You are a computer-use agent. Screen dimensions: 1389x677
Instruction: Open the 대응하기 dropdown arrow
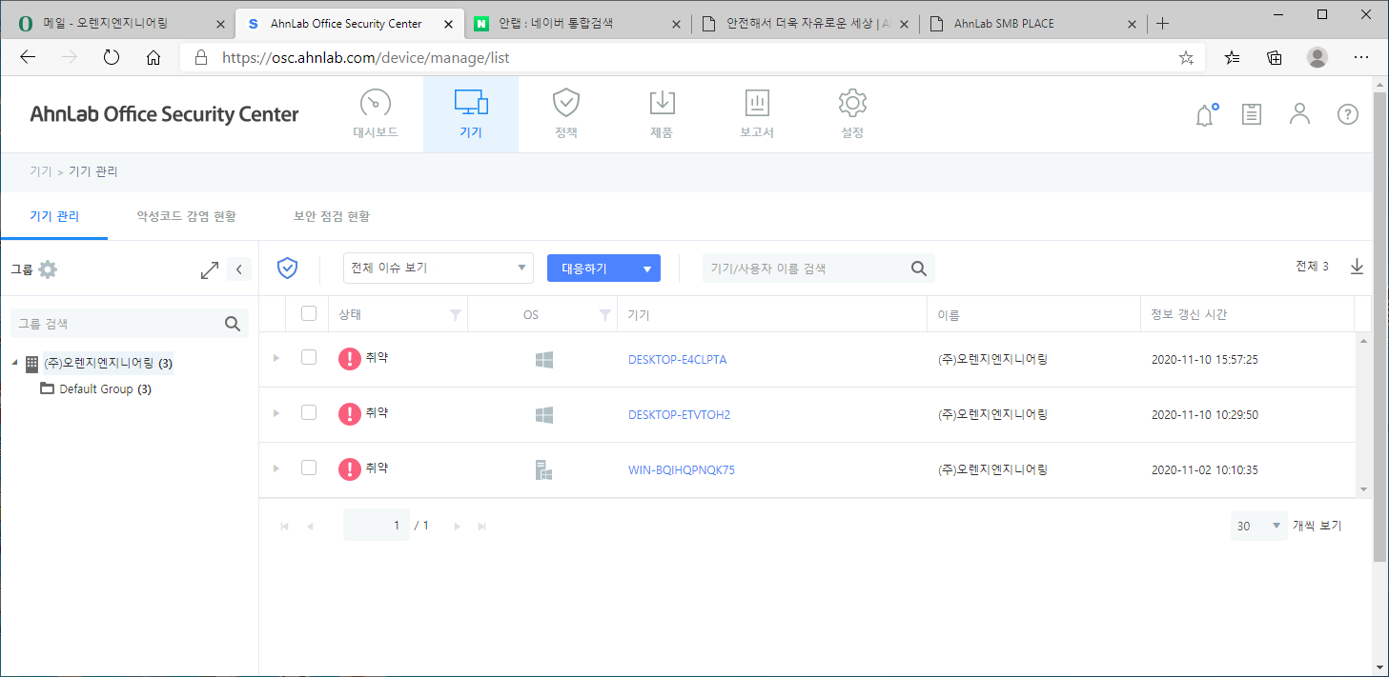[x=646, y=269]
